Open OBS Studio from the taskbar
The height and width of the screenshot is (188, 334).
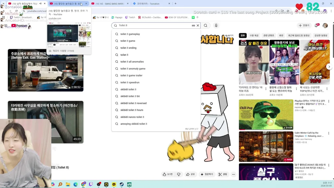[x=99, y=184]
